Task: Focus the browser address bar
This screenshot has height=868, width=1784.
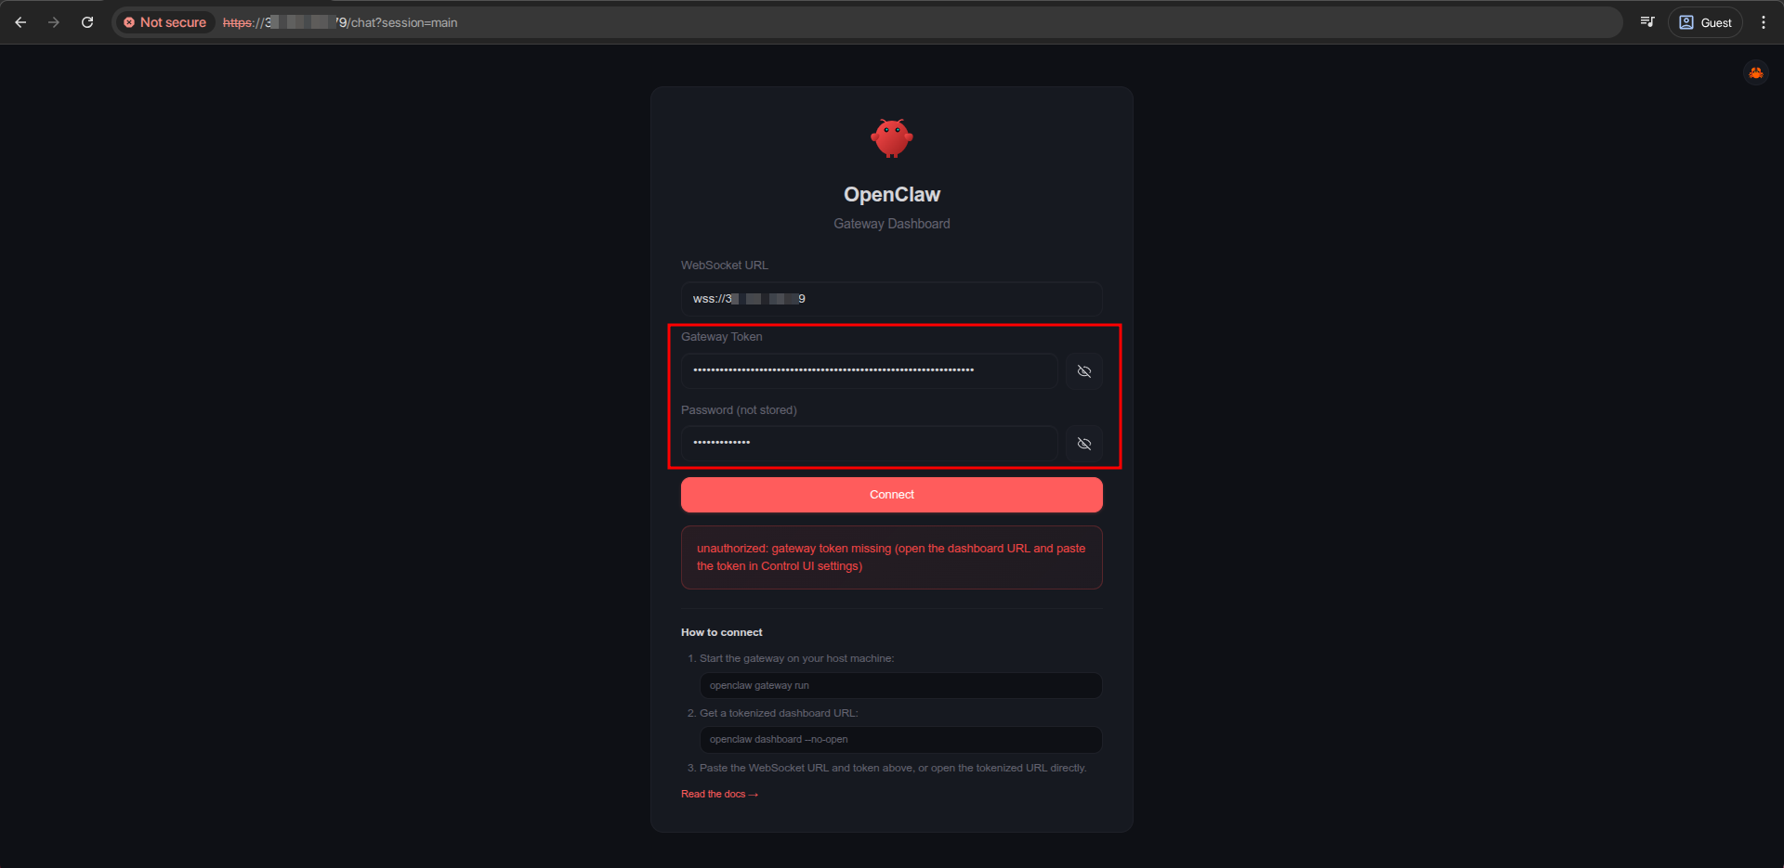Action: click(836, 22)
